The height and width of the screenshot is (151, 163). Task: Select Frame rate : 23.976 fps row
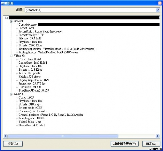tap(32, 83)
